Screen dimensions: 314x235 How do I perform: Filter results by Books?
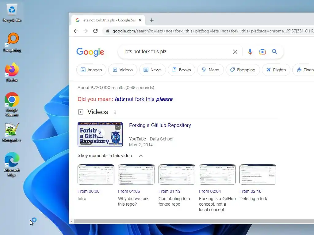pyautogui.click(x=182, y=70)
